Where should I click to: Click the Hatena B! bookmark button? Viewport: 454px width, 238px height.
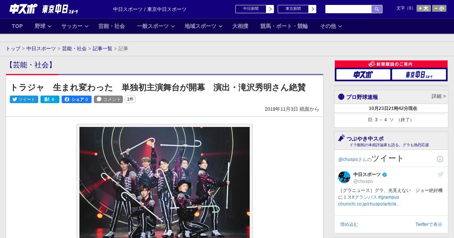(50, 99)
